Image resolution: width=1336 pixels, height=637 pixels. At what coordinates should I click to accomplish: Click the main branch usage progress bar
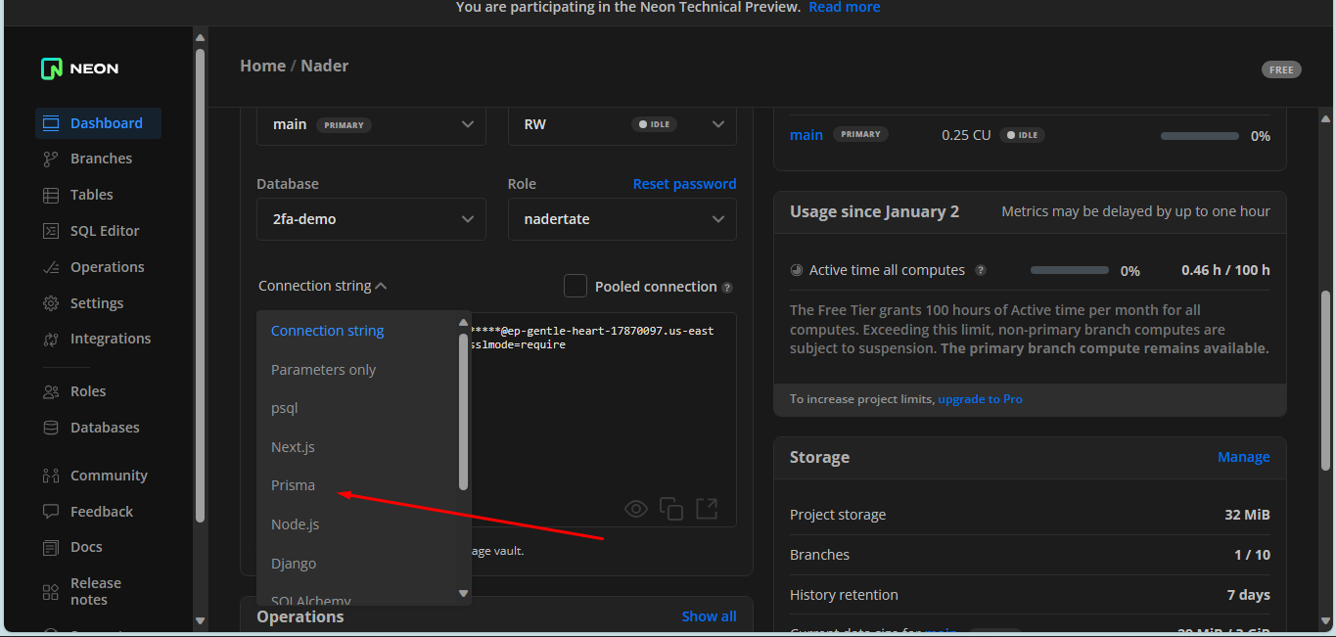pyautogui.click(x=1200, y=136)
